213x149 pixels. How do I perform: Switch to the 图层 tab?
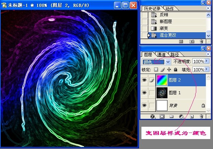tap(148, 54)
